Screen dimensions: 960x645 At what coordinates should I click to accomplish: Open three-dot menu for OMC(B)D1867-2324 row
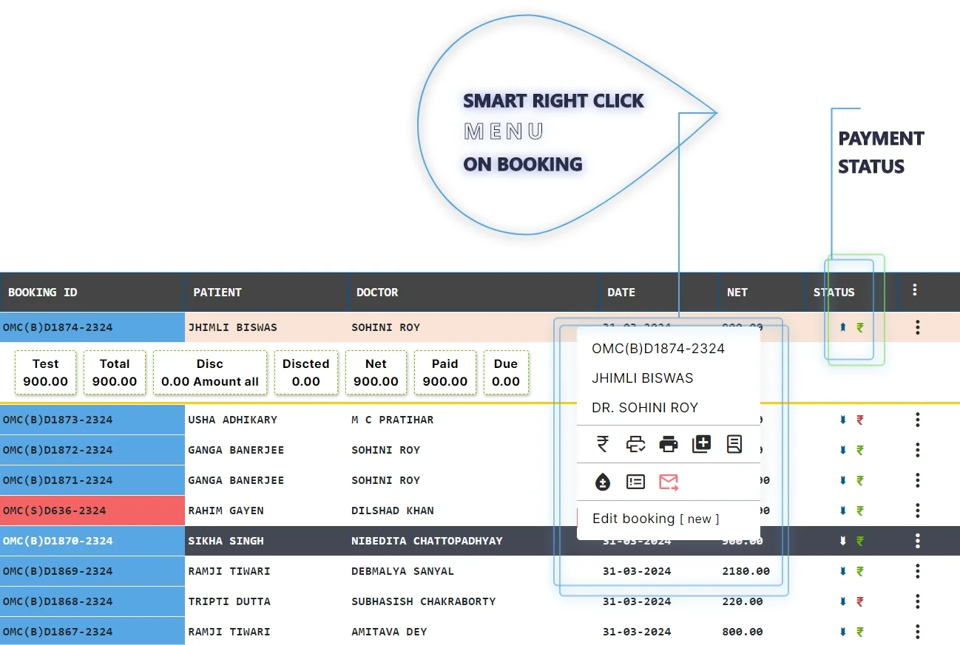click(918, 632)
